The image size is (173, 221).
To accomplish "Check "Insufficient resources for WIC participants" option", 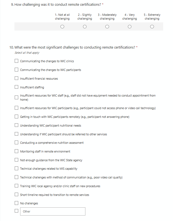I will 17,108.
